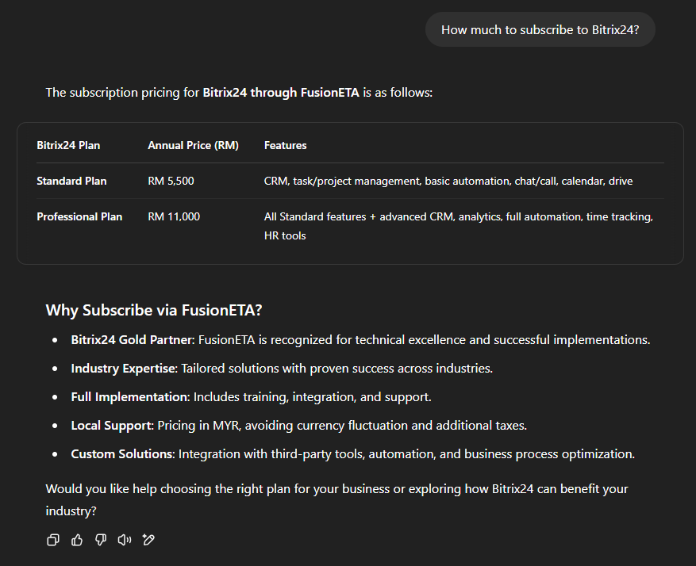
Task: Click the Local Support bullet text
Action: pos(111,425)
